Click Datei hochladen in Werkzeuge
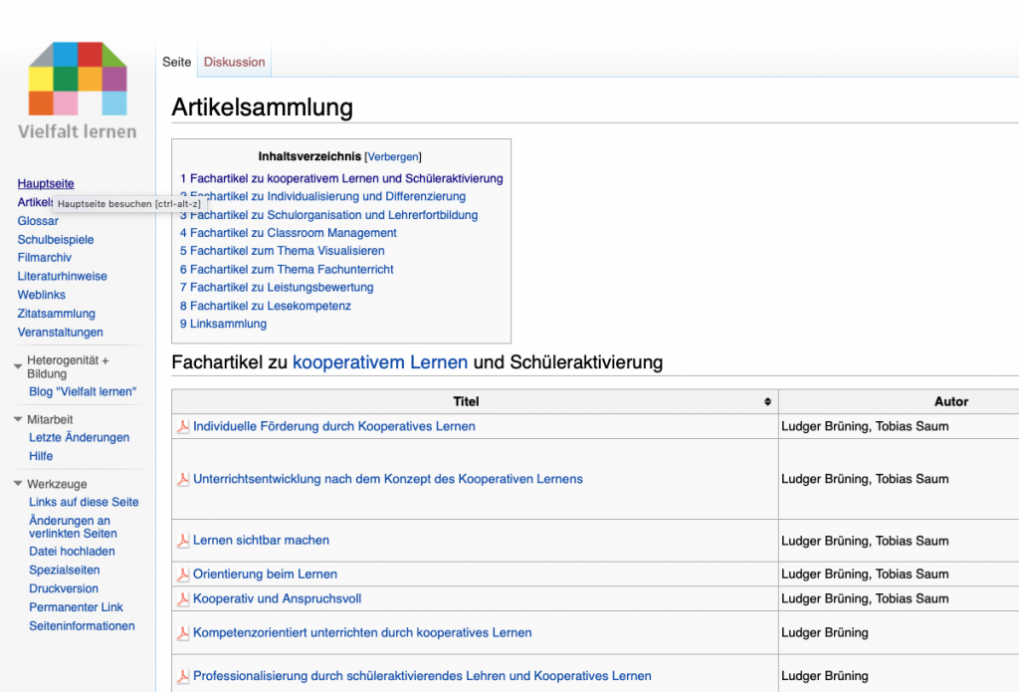The width and height of the screenshot is (1019, 692). (x=72, y=552)
